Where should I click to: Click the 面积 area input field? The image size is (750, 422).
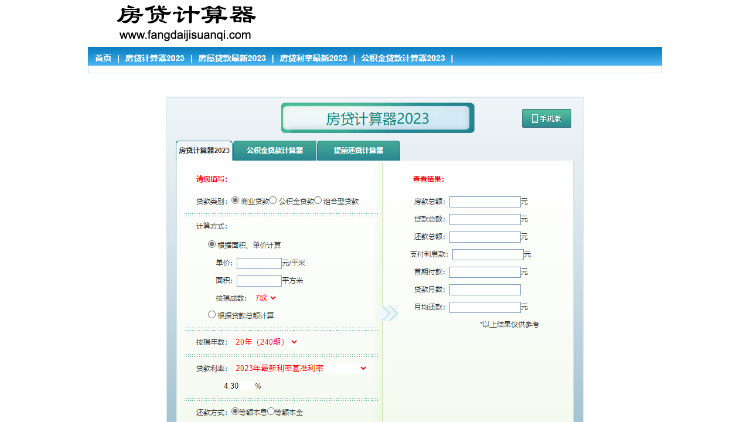(258, 281)
